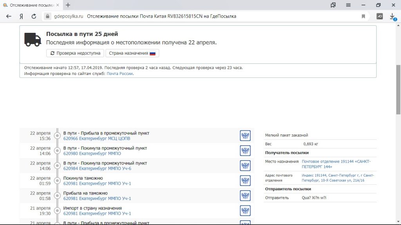Screen dimensions: 401x225
Task: Reload the page with the refresh icon
Action: tap(34, 16)
